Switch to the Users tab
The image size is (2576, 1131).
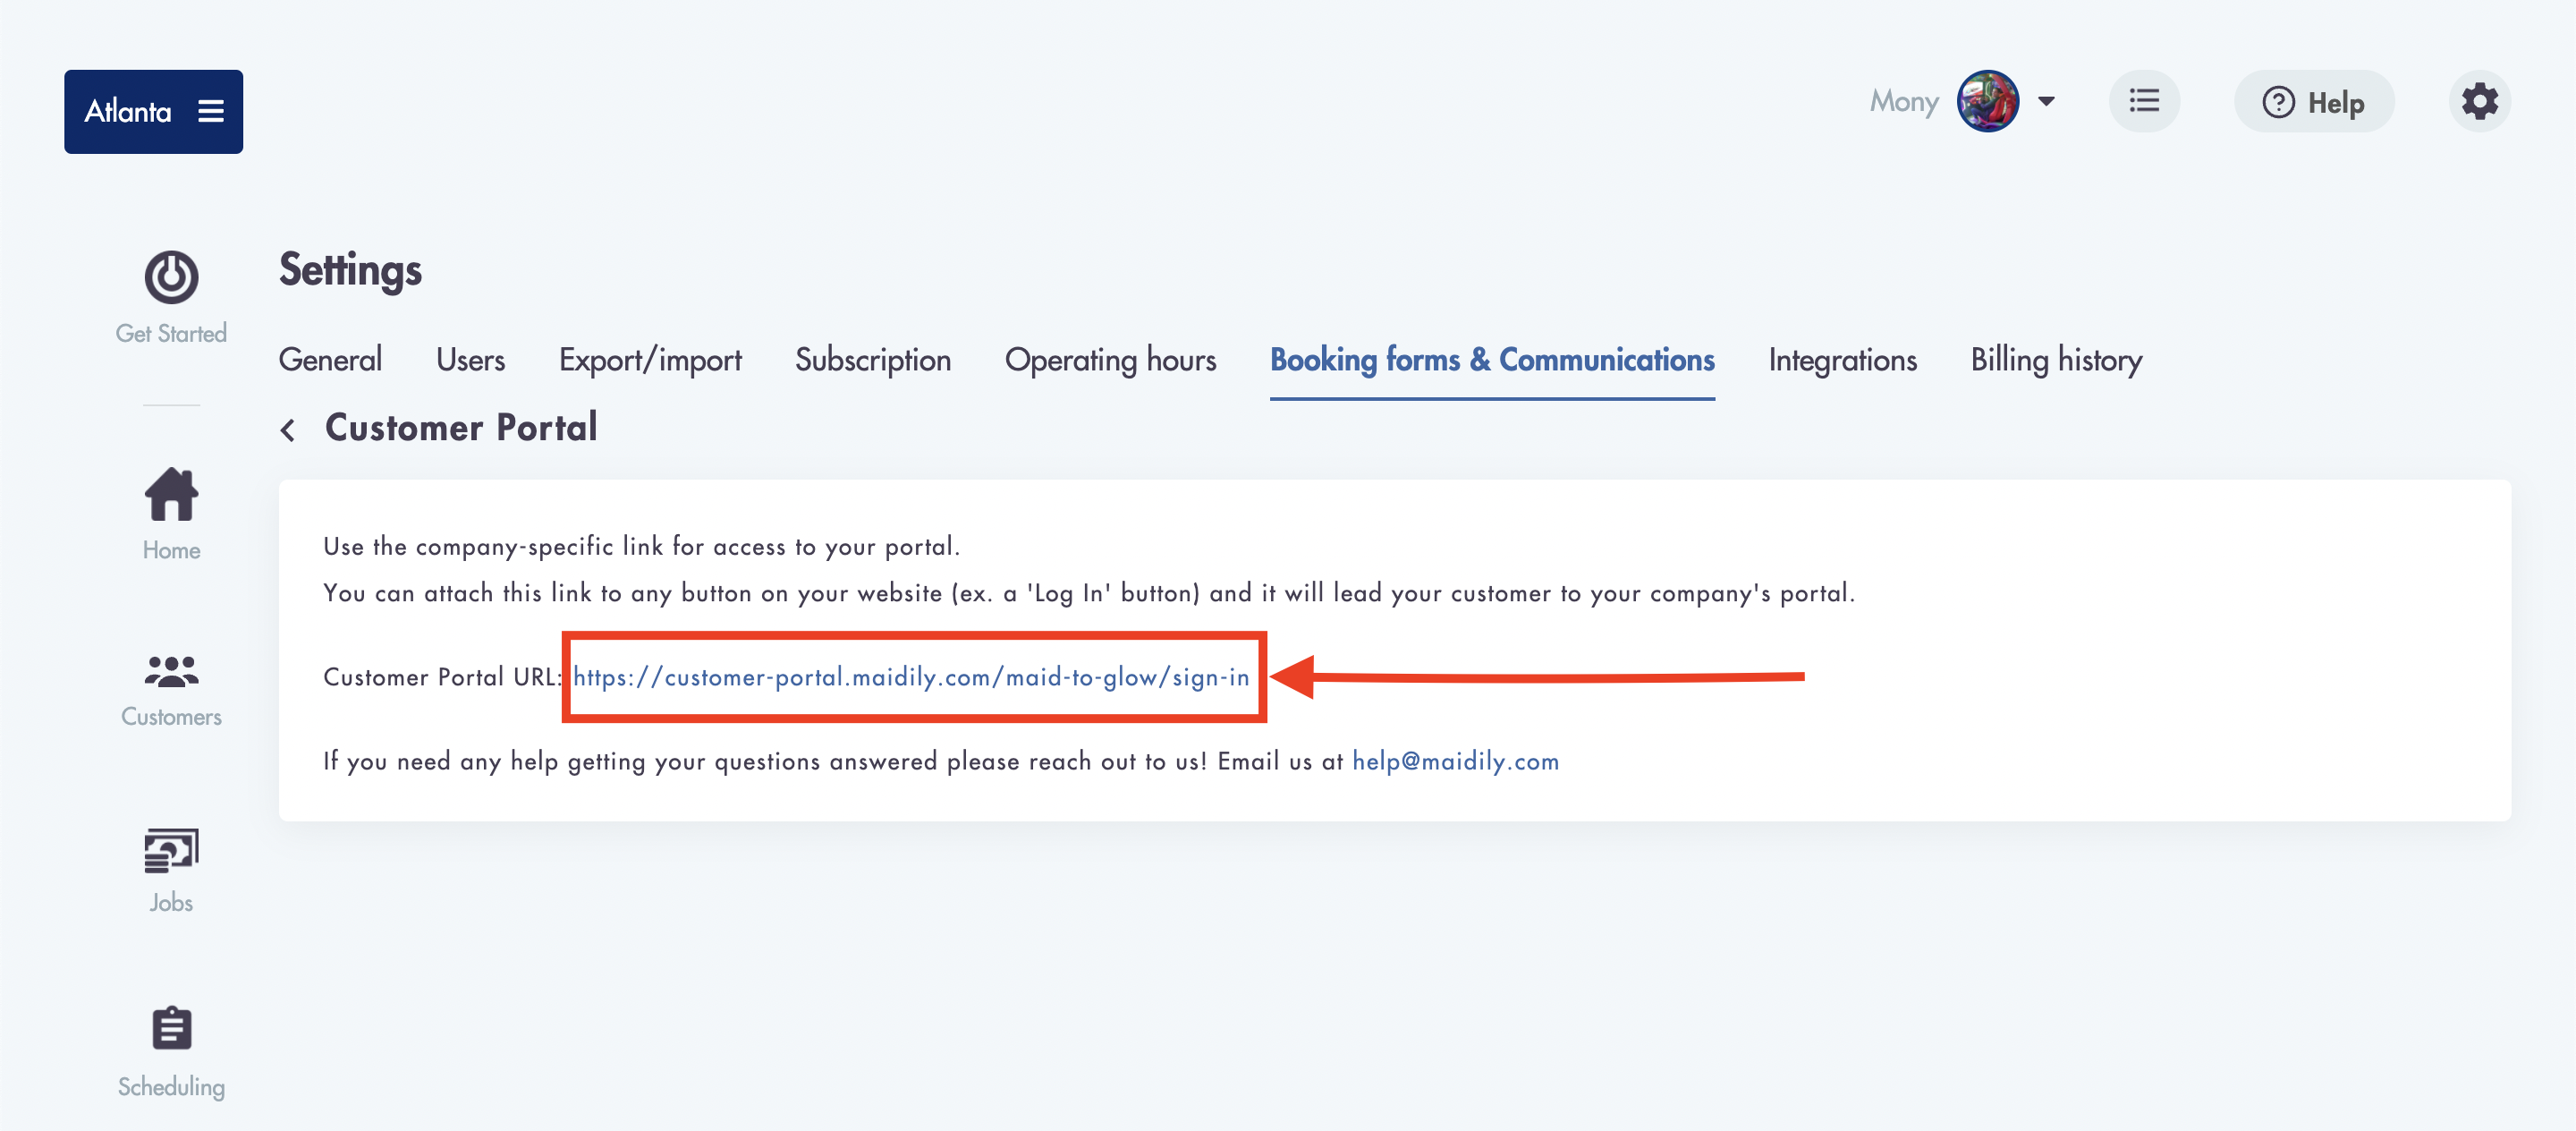pos(470,360)
